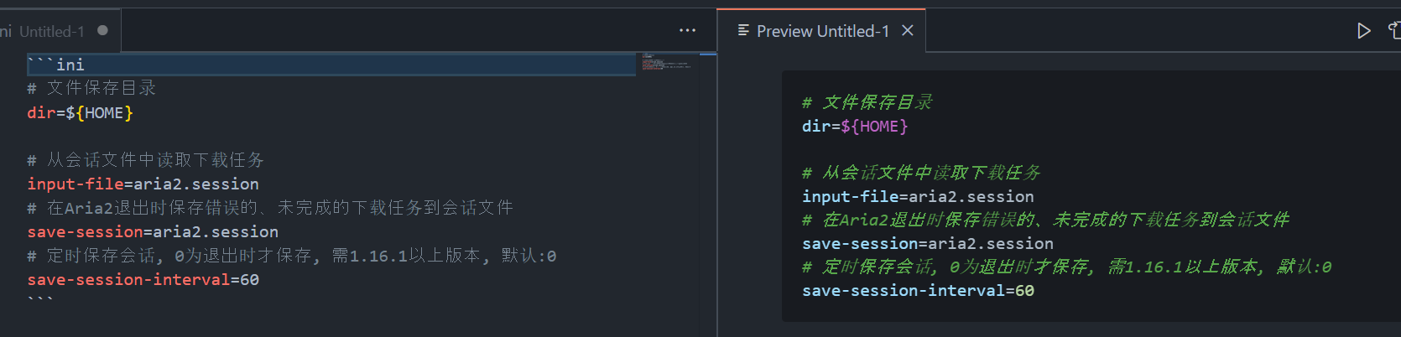The height and width of the screenshot is (337, 1401).
Task: Click editor line save-session=aria2.session
Action: [153, 231]
